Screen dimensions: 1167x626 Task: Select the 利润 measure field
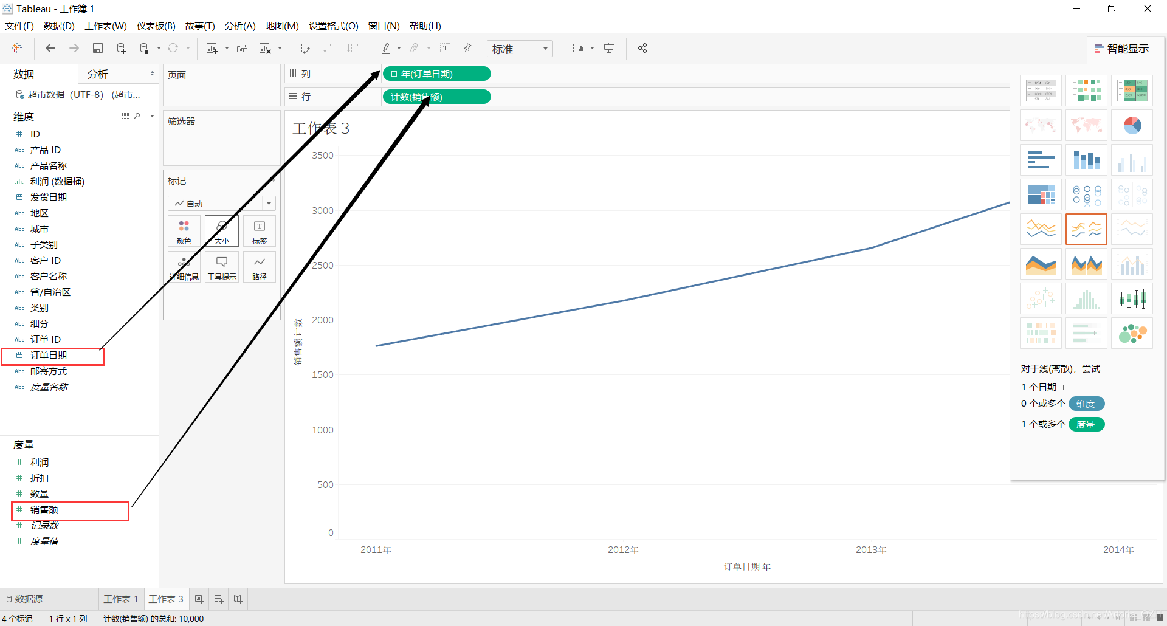pyautogui.click(x=40, y=463)
